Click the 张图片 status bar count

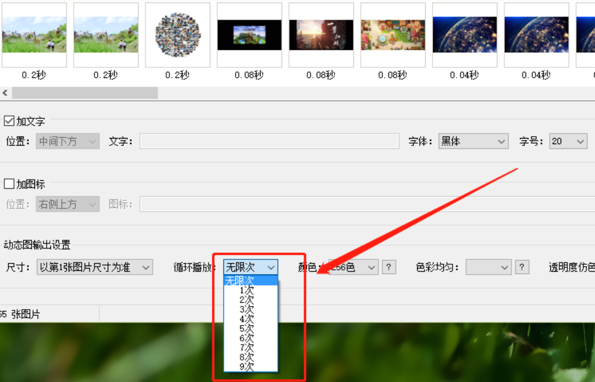(20, 314)
